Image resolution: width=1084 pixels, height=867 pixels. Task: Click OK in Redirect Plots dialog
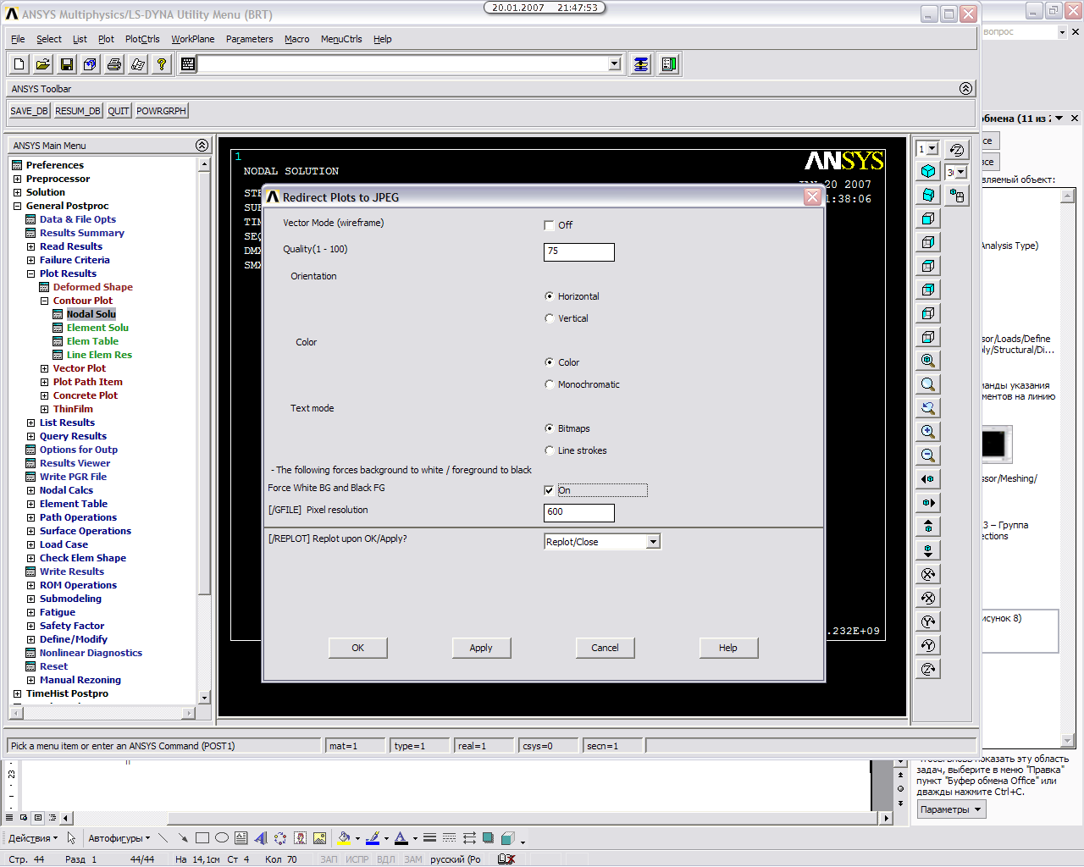pos(358,648)
